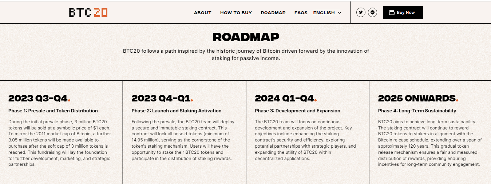This screenshot has width=491, height=184.
Task: Open the HOW TO BUY menu item
Action: point(236,13)
